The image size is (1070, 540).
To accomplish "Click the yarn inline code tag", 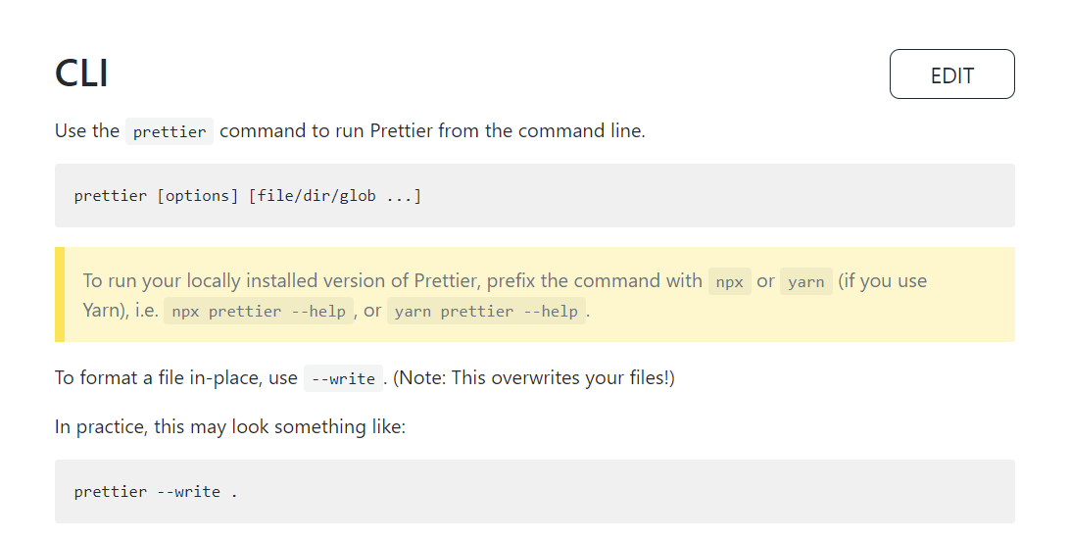I will [x=805, y=281].
